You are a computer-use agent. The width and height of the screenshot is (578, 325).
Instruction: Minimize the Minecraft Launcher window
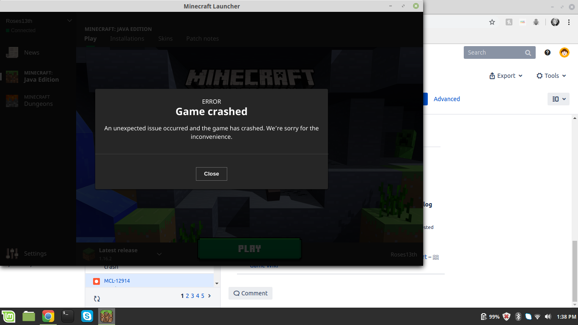[390, 6]
